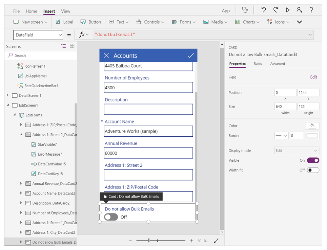The width and height of the screenshot is (327, 250).
Task: Turn off the Visible toggle
Action: [x=313, y=160]
